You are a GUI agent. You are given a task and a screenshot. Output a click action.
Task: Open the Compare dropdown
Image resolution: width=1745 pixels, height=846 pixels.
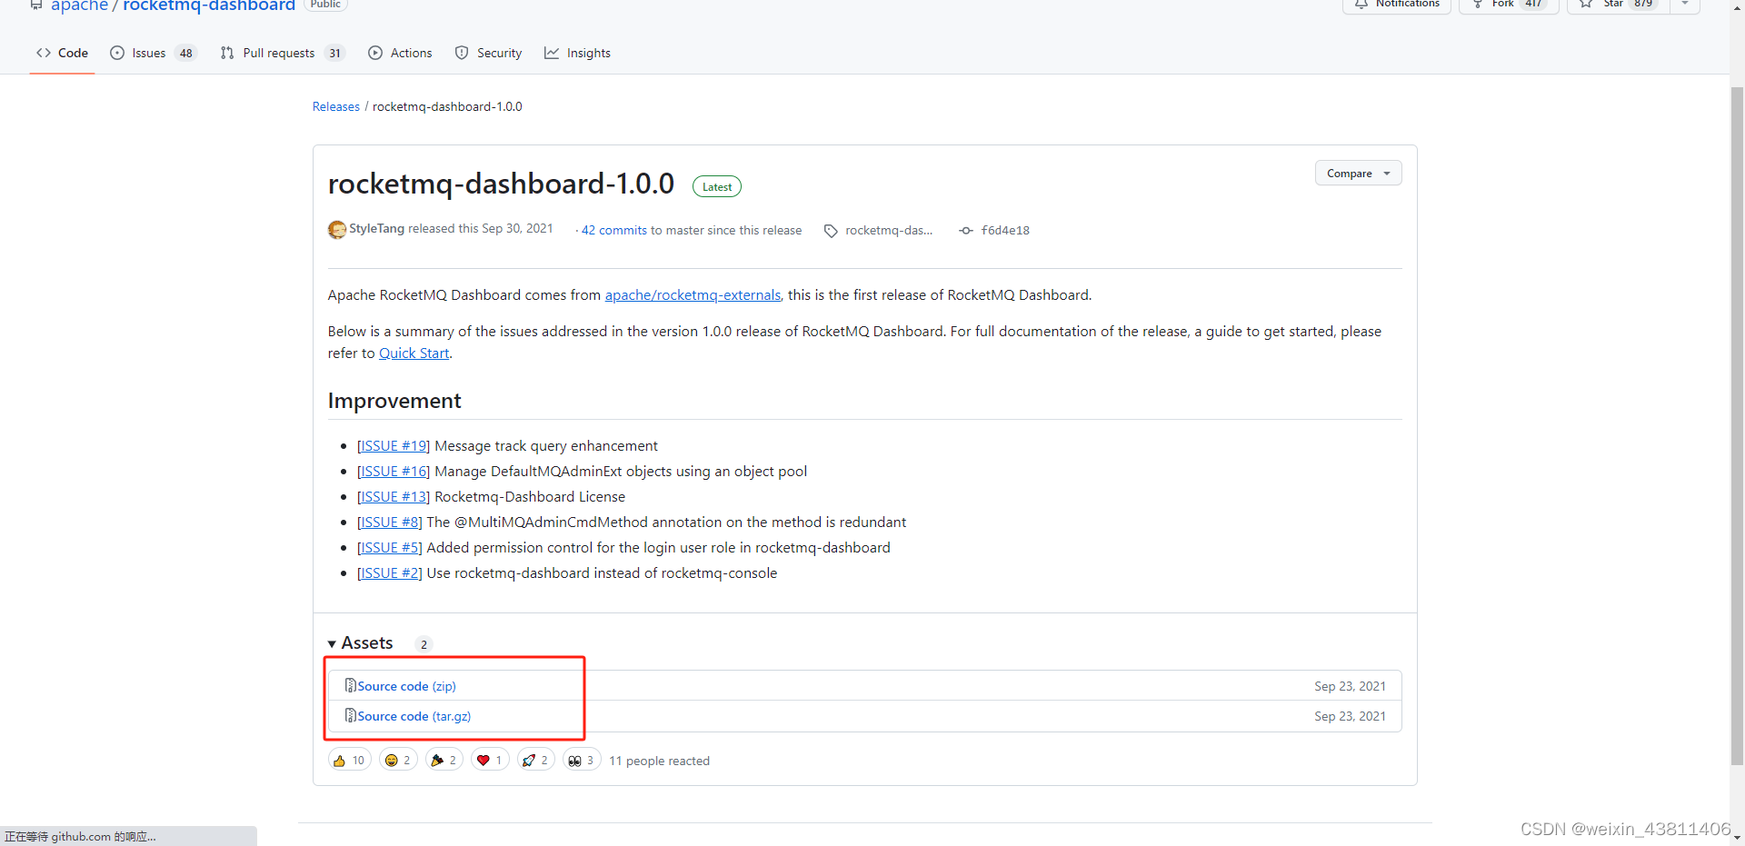(x=1358, y=173)
